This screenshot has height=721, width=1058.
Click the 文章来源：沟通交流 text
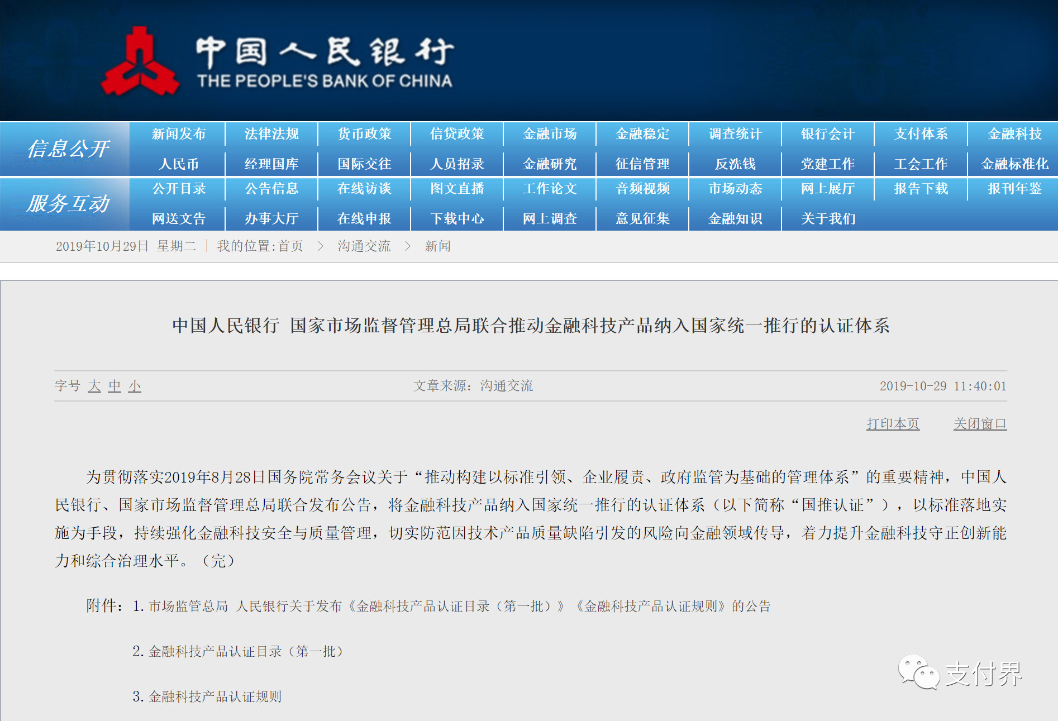473,386
